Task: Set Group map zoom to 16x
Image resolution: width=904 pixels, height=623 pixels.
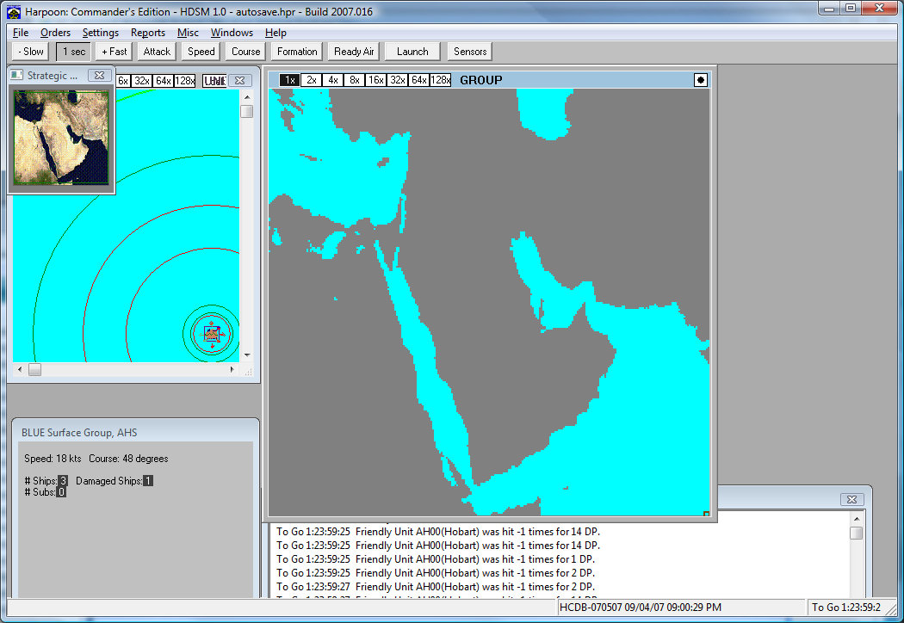Action: point(375,80)
